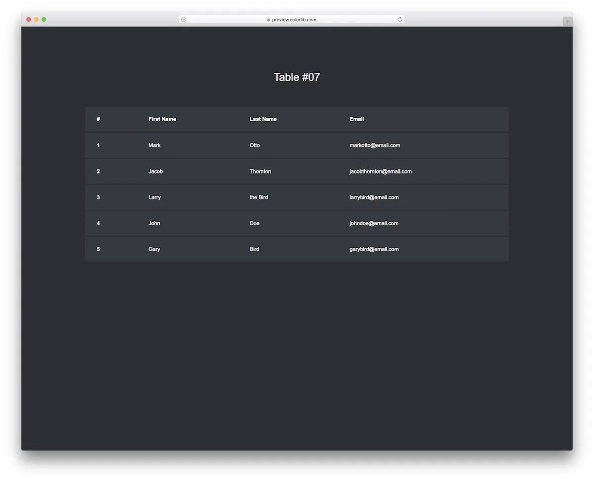
Task: Click the # column header
Action: click(98, 119)
